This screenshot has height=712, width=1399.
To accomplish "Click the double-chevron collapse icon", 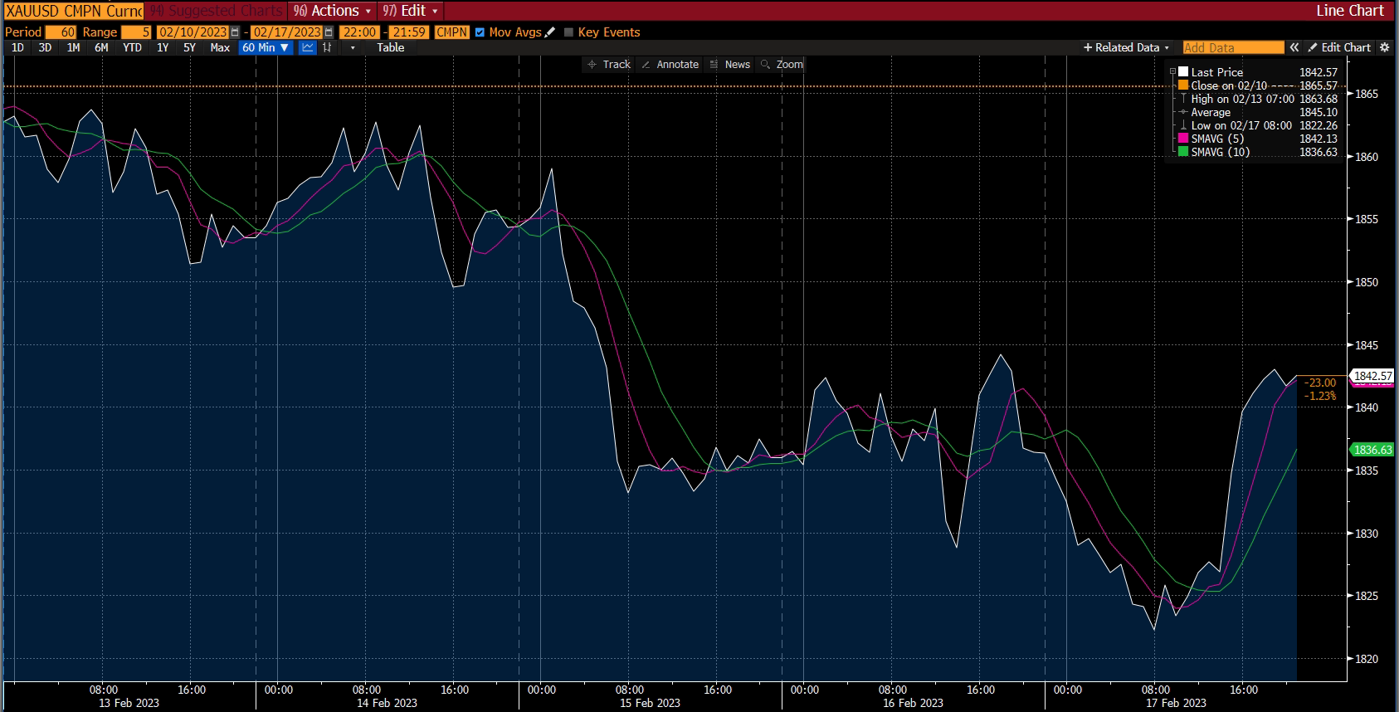I will pyautogui.click(x=1294, y=47).
